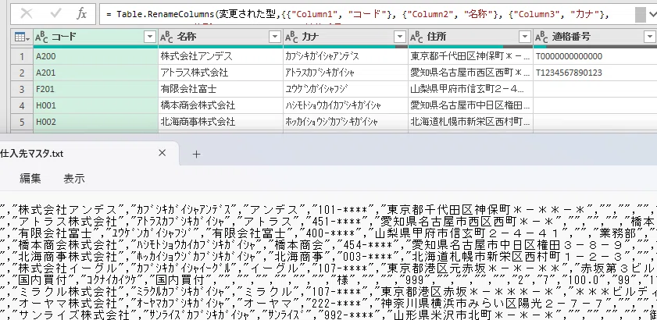Click the 有限会社富士 name cell in the table
Screen dimensions: 657x320
coord(221,89)
